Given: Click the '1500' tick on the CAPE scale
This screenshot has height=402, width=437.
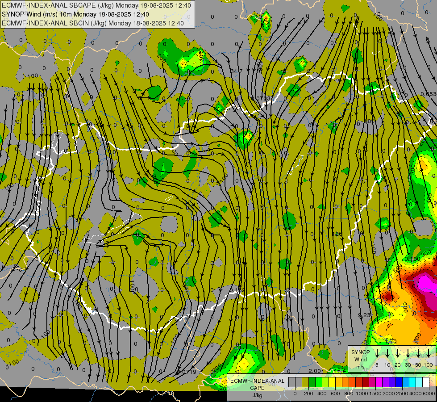Looking at the screenshot, I should pyautogui.click(x=375, y=394).
